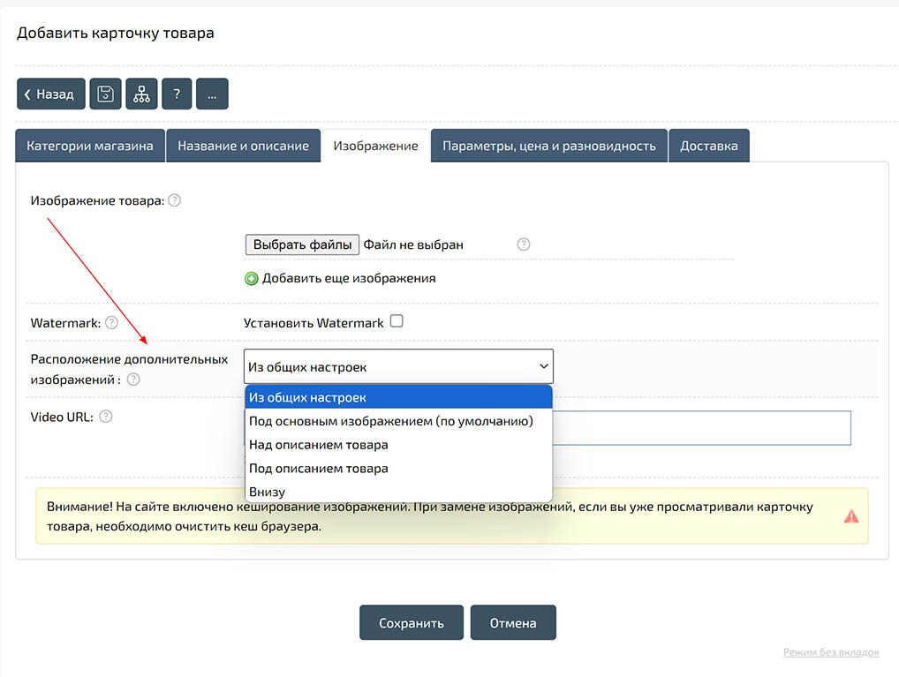Choose Над описанием товара option
This screenshot has width=899, height=677.
point(318,445)
